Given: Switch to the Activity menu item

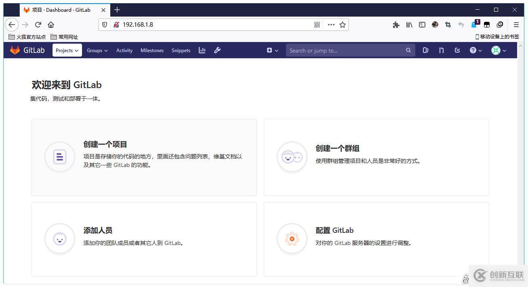Looking at the screenshot, I should pos(124,50).
